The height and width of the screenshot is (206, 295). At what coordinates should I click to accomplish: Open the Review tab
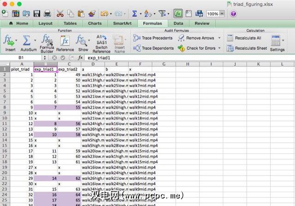tap(202, 24)
